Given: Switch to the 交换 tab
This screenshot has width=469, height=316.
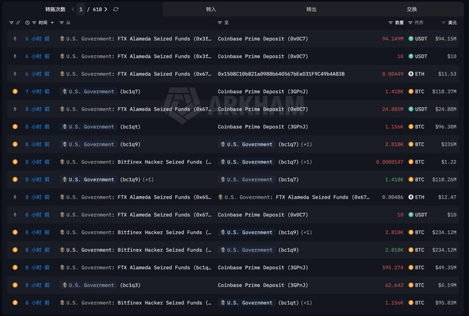Looking at the screenshot, I should click(x=412, y=10).
